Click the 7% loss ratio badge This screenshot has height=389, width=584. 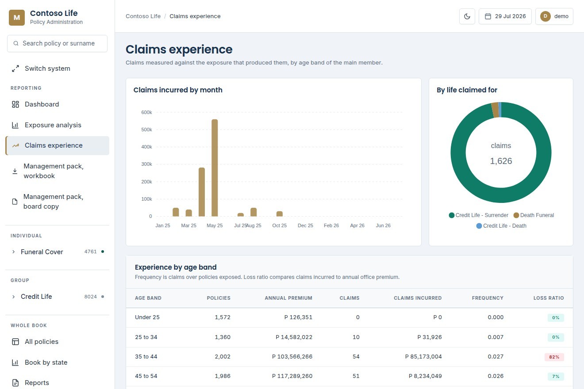coord(556,377)
